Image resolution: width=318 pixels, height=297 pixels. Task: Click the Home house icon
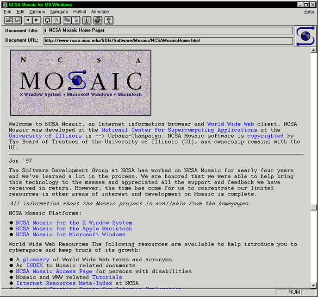(x=56, y=20)
